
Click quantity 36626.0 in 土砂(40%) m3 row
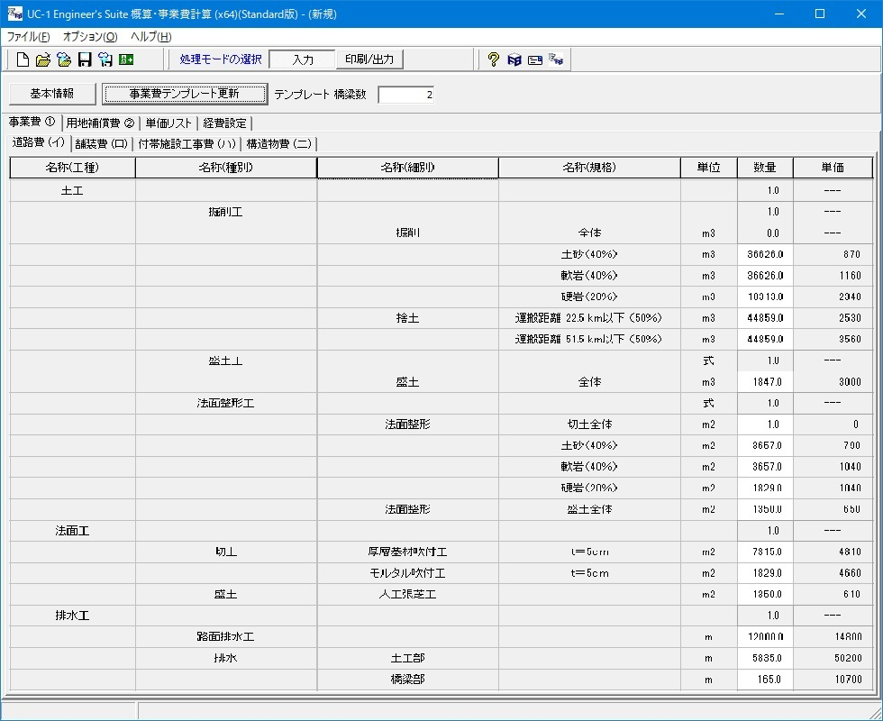(765, 254)
